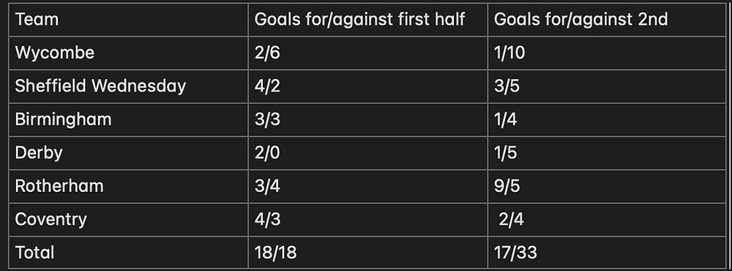
Task: Select Sheffield Wednesday's 4/2 cell
Action: [x=368, y=86]
